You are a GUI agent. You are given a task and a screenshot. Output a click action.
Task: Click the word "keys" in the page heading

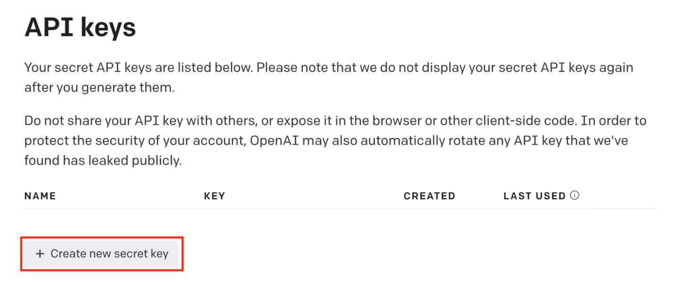coord(108,28)
